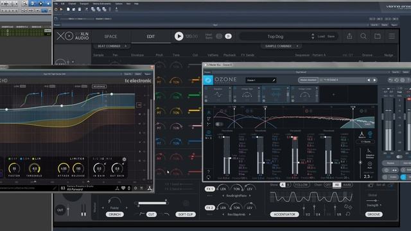
Task: Click the GROOVE button
Action: point(374,214)
